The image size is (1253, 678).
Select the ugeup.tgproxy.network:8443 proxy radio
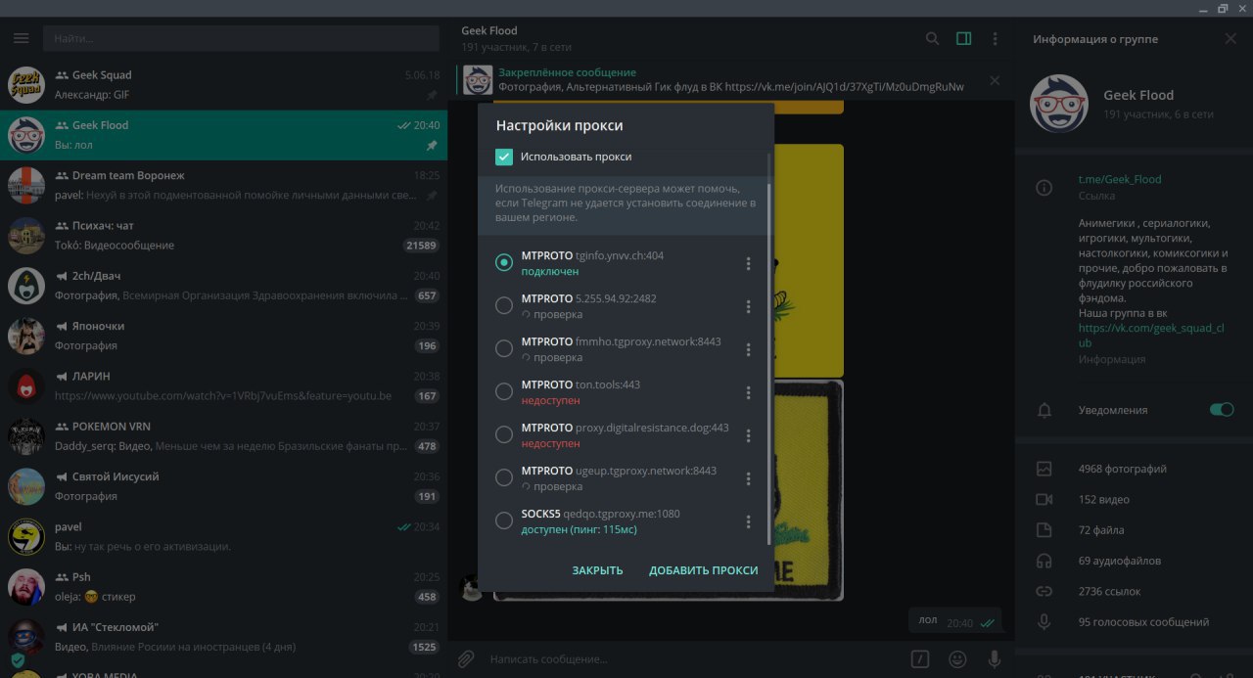pos(504,477)
